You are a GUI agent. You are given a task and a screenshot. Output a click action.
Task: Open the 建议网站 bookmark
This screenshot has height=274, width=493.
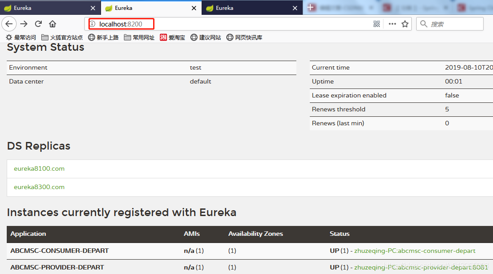pyautogui.click(x=206, y=37)
